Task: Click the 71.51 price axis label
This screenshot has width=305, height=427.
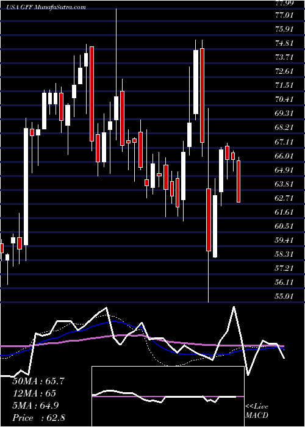Action: coord(284,85)
